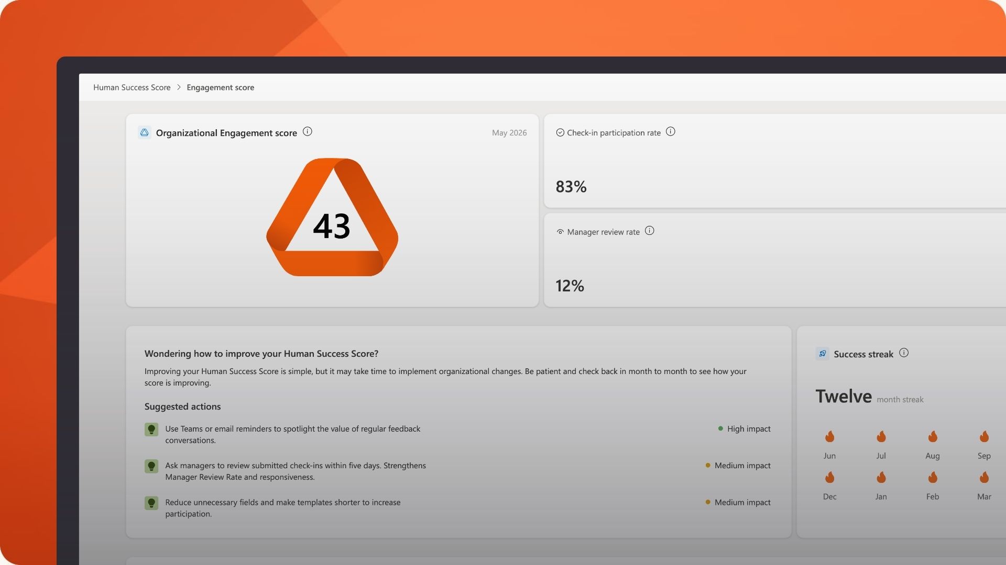The height and width of the screenshot is (565, 1006).
Task: Click the triangle icon beside Organizational Engagement score
Action: click(x=145, y=132)
